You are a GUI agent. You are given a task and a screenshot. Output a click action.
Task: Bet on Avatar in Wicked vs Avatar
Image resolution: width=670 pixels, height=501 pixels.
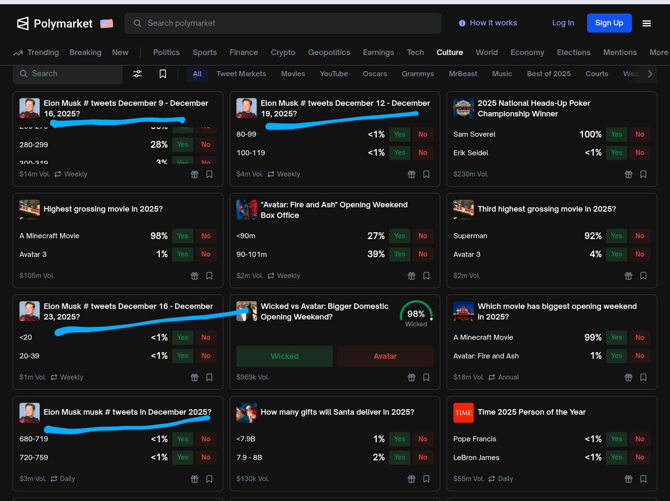click(x=385, y=356)
